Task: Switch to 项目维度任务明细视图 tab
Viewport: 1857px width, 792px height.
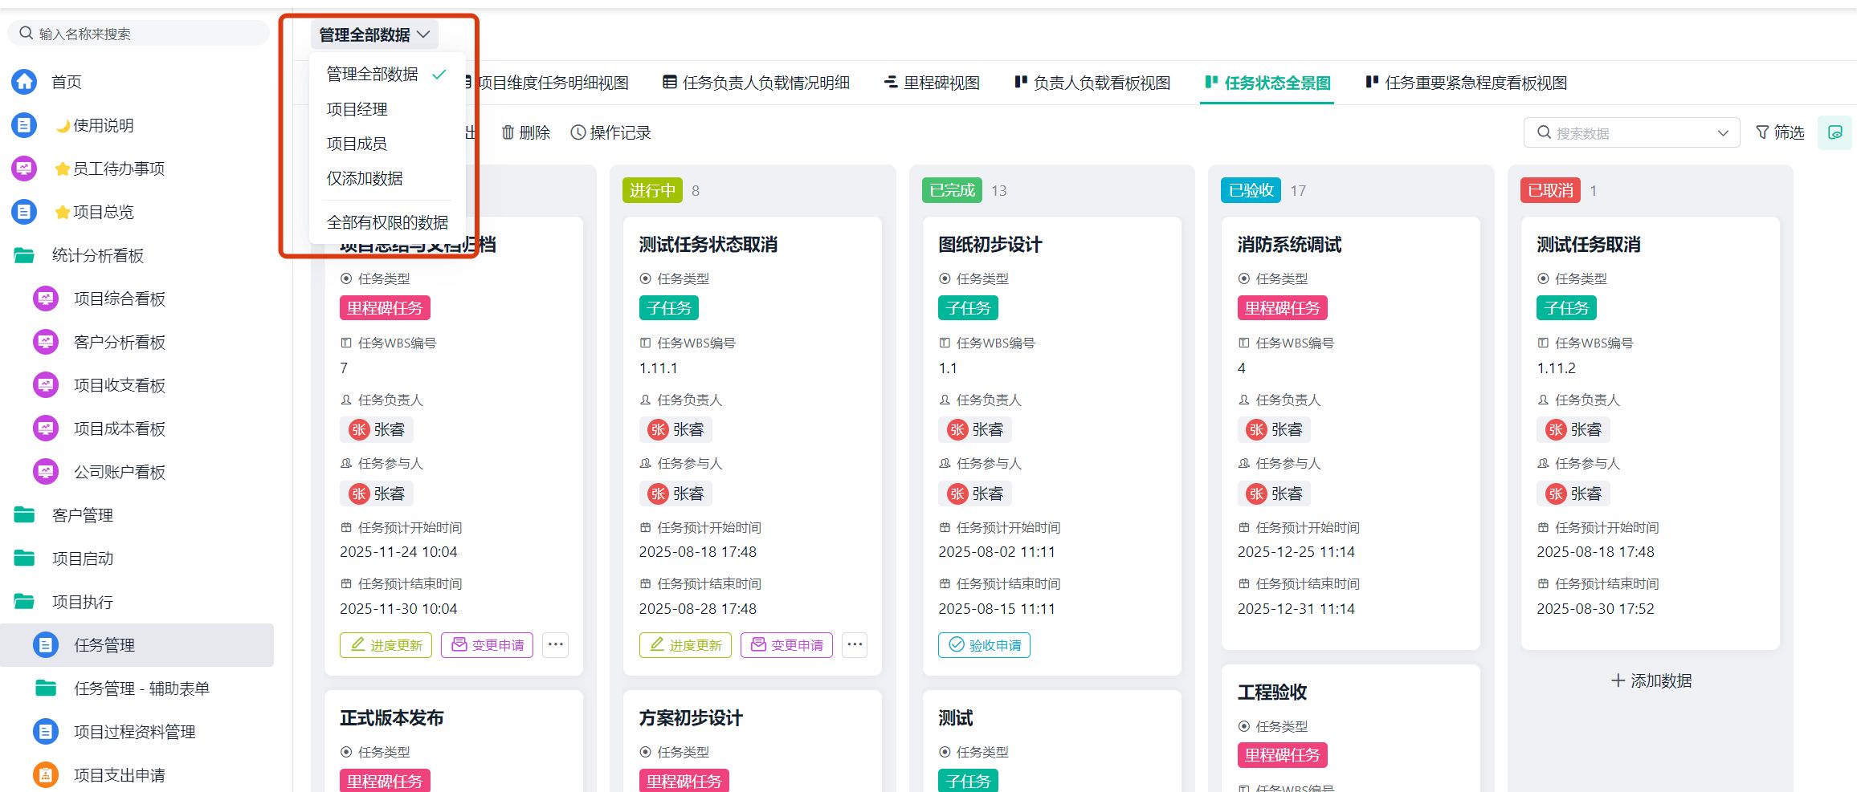Action: [x=552, y=83]
